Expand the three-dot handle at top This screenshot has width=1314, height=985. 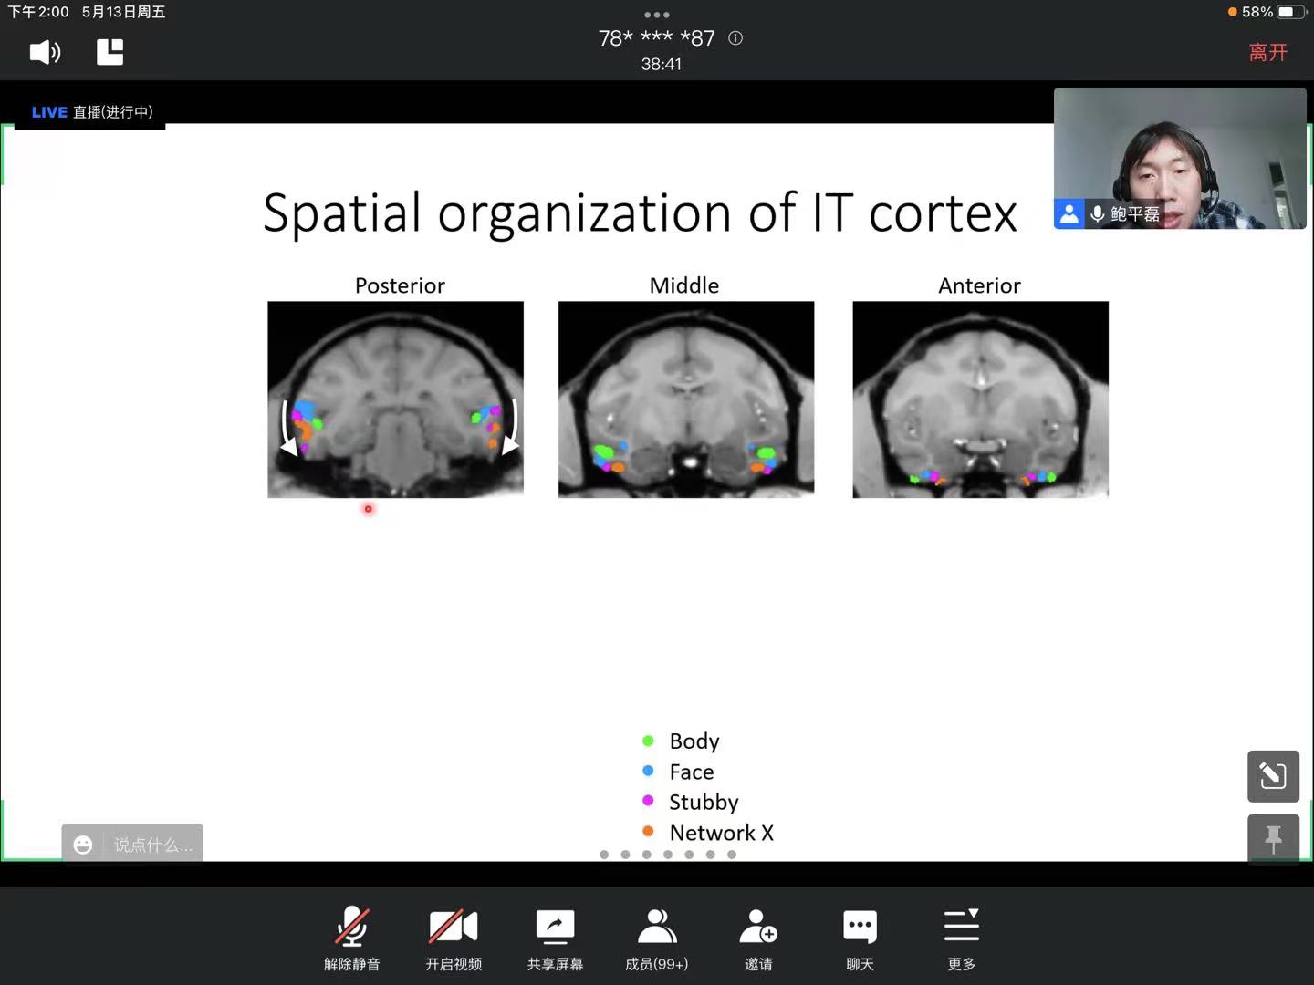tap(656, 15)
